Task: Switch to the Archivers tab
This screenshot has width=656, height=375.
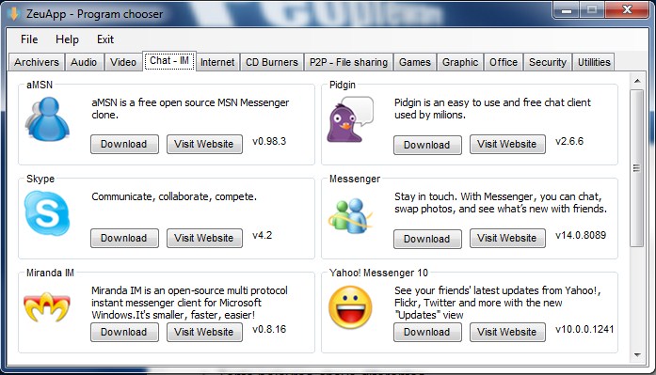Action: (37, 62)
